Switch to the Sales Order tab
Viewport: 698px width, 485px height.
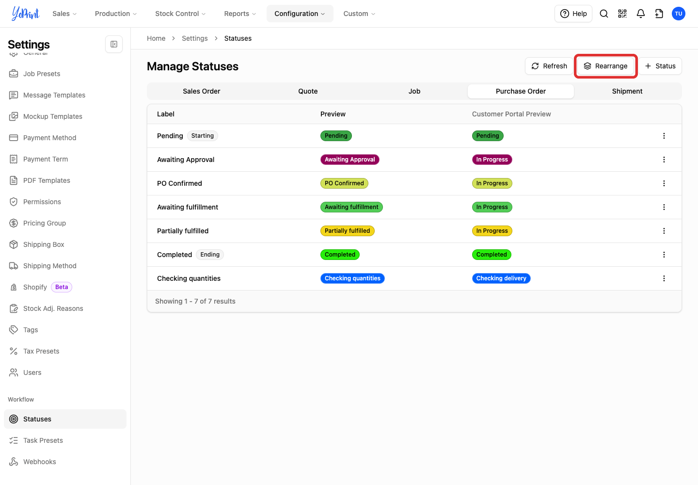point(202,91)
